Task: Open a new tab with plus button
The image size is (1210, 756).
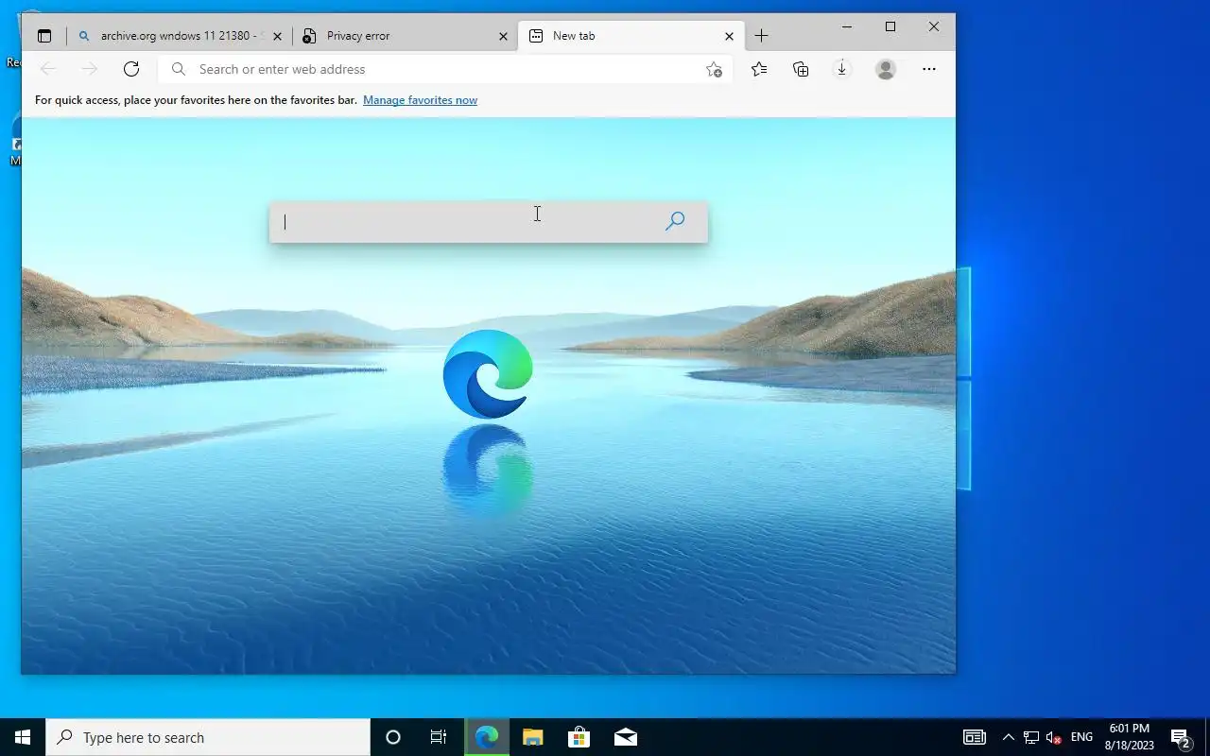Action: click(762, 36)
